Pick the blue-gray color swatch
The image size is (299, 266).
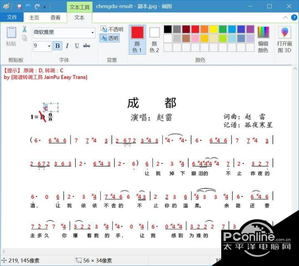(241, 38)
